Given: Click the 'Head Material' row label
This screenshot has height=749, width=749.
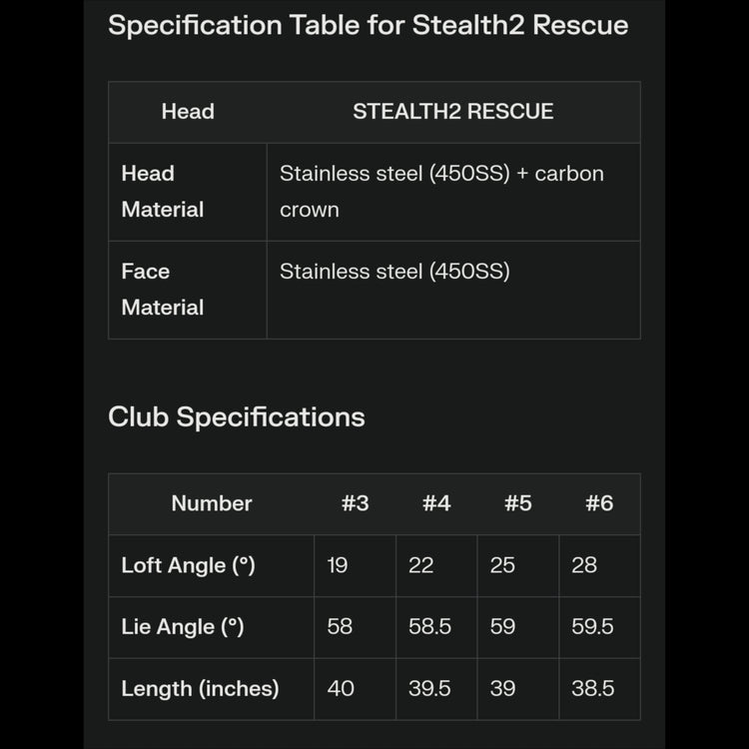Looking at the screenshot, I should 162,191.
